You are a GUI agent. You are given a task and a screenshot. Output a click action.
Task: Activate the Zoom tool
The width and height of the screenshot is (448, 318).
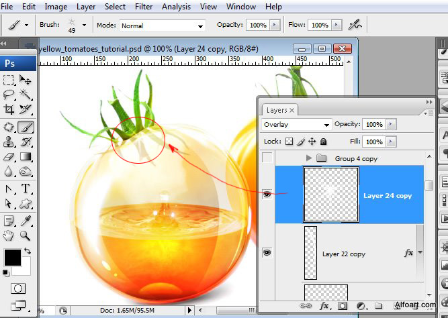[26, 235]
